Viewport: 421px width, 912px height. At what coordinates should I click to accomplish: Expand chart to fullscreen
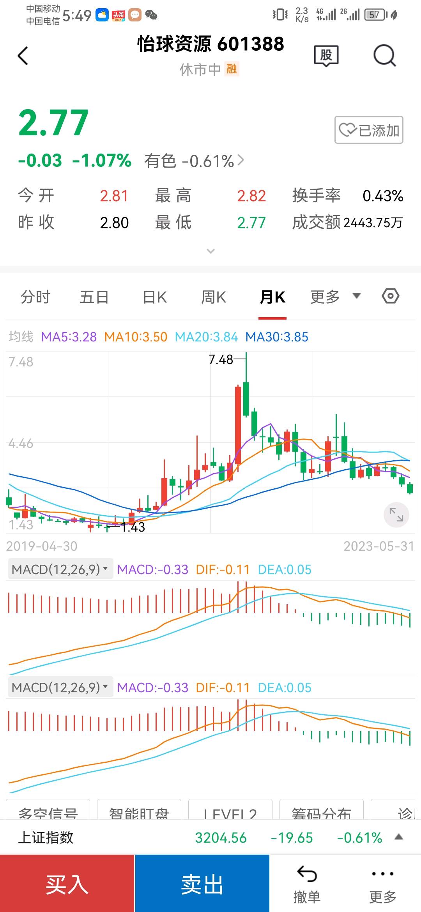[x=396, y=515]
